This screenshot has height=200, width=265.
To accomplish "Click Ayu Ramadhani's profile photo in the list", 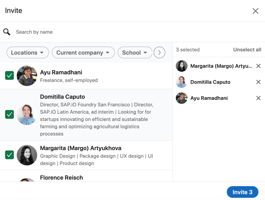I will point(27,76).
